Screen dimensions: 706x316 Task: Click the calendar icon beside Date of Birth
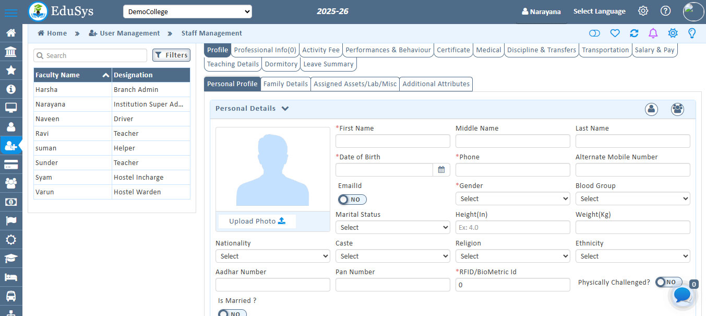point(441,169)
